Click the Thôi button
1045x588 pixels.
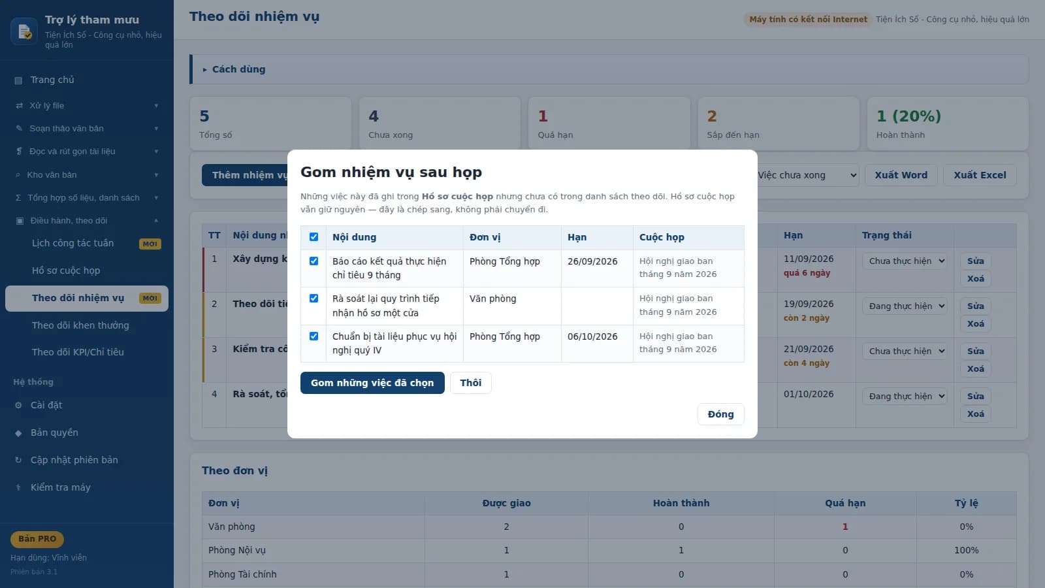[471, 383]
